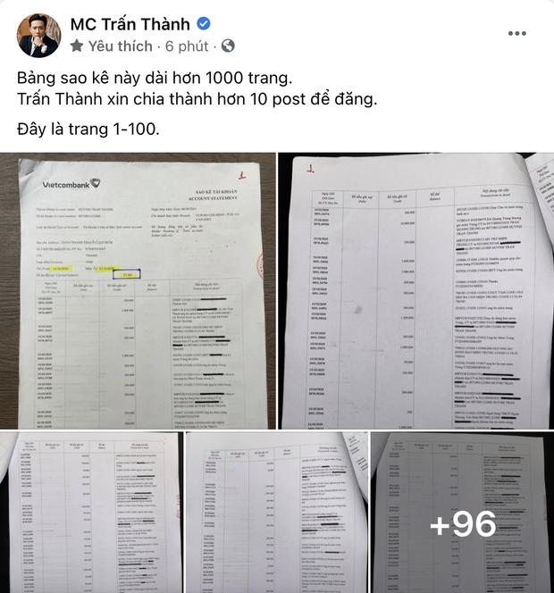Open the MC Trấn Thành profile avatar
Viewport: 554px width, 593px height.
point(38,36)
